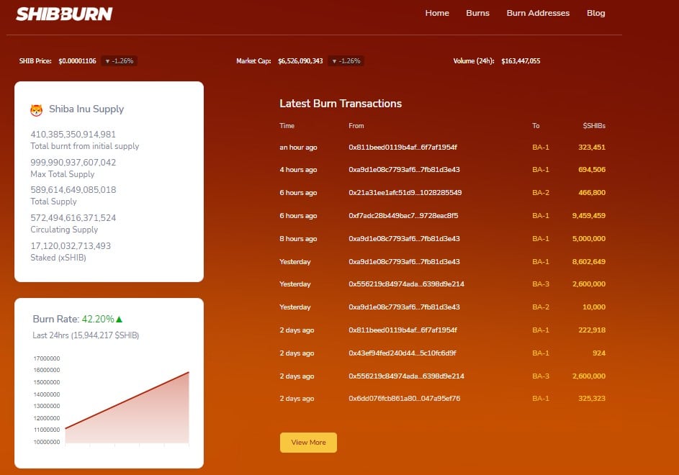Open address 0xa9d1e08c7793af6 from 8 hours ago
The width and height of the screenshot is (679, 475).
pos(404,239)
